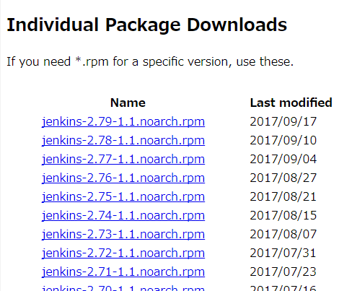
Task: Click the date 2017/08/27
Action: (283, 178)
